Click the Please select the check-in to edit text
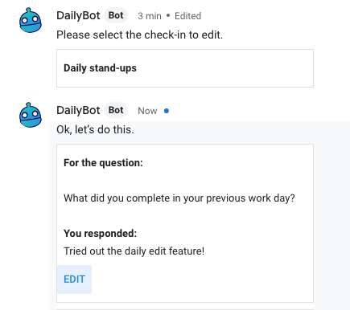Viewport: 350px width, 310px height. click(x=139, y=35)
